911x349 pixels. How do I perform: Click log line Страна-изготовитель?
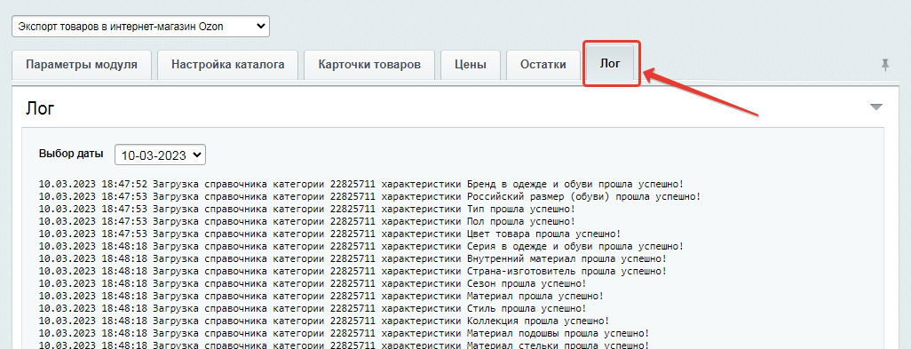(x=353, y=271)
